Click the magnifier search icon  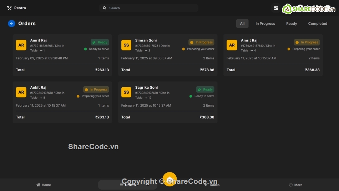[105, 8]
